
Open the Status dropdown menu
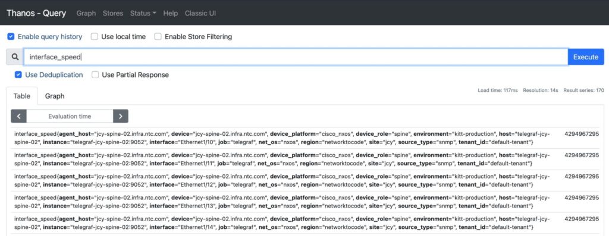(143, 13)
